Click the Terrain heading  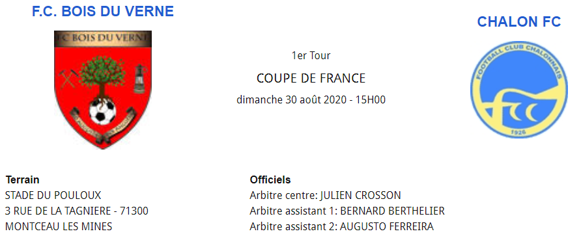(x=22, y=180)
